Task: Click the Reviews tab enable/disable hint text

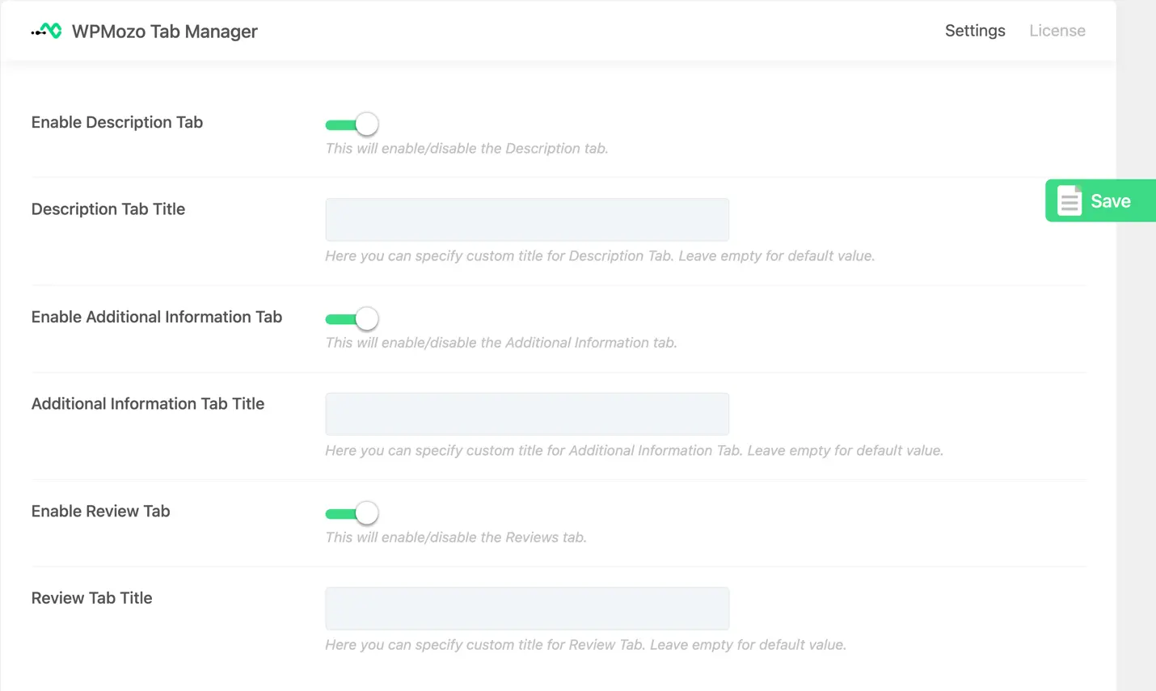Action: point(456,537)
